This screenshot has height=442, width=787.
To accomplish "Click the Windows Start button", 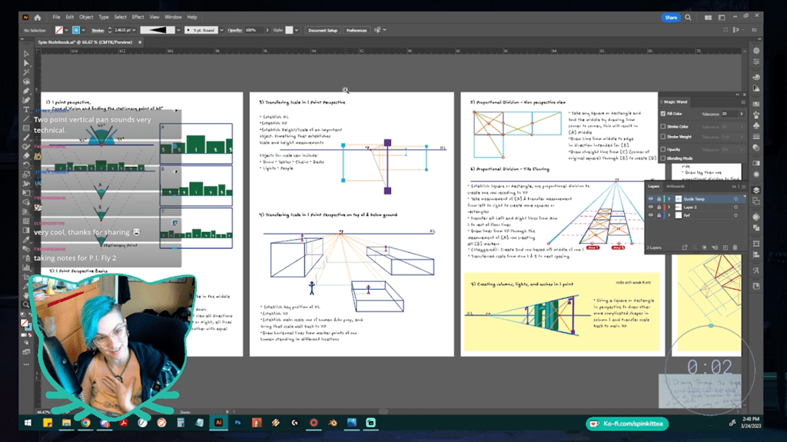I will click(x=28, y=423).
